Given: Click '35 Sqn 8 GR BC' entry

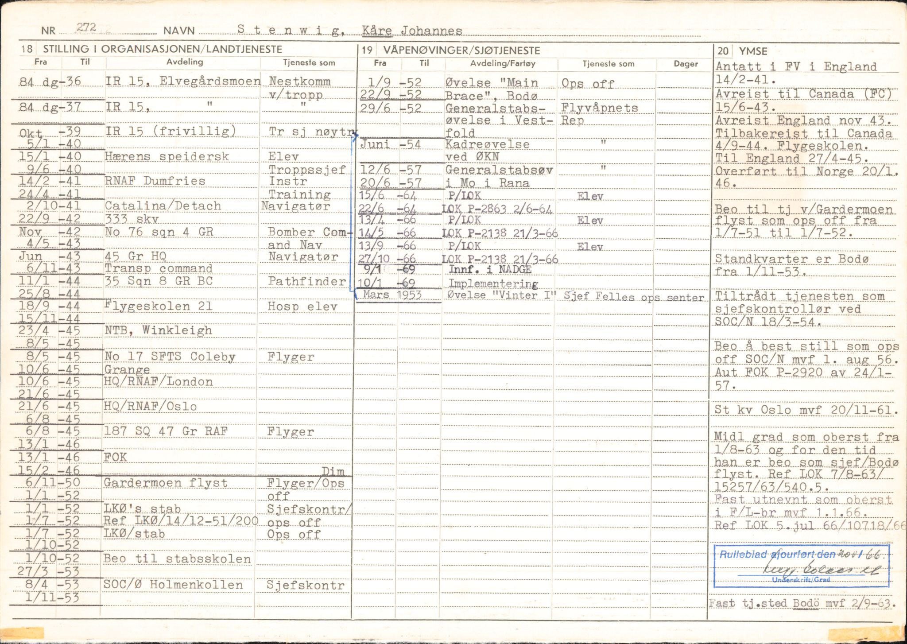Looking at the screenshot, I should [159, 281].
